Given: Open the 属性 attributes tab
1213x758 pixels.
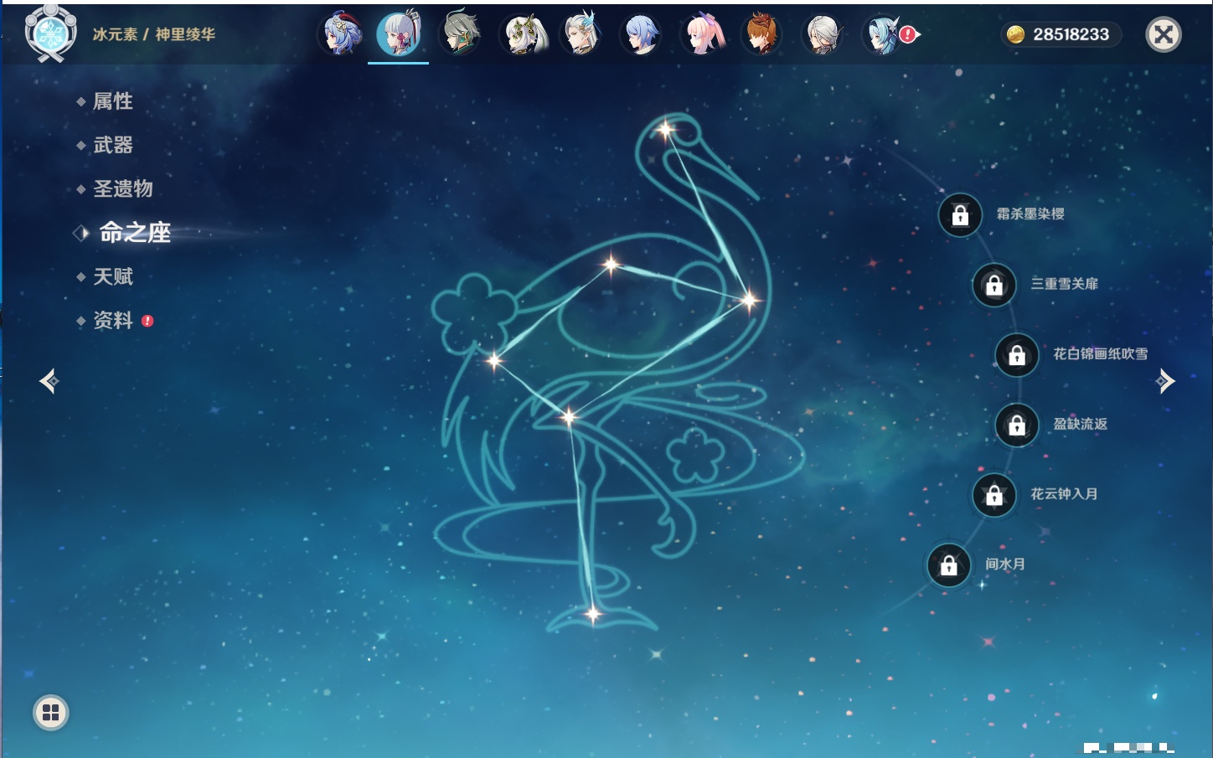Looking at the screenshot, I should 112,101.
